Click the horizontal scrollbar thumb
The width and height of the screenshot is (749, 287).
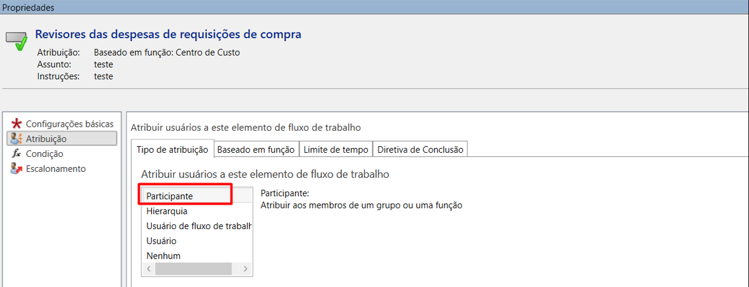[193, 269]
